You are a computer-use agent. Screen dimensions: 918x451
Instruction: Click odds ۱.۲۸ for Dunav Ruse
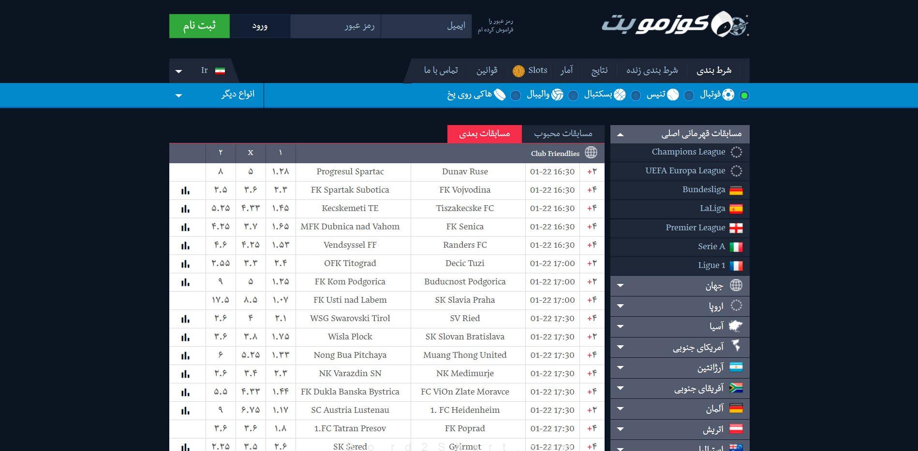click(x=281, y=172)
